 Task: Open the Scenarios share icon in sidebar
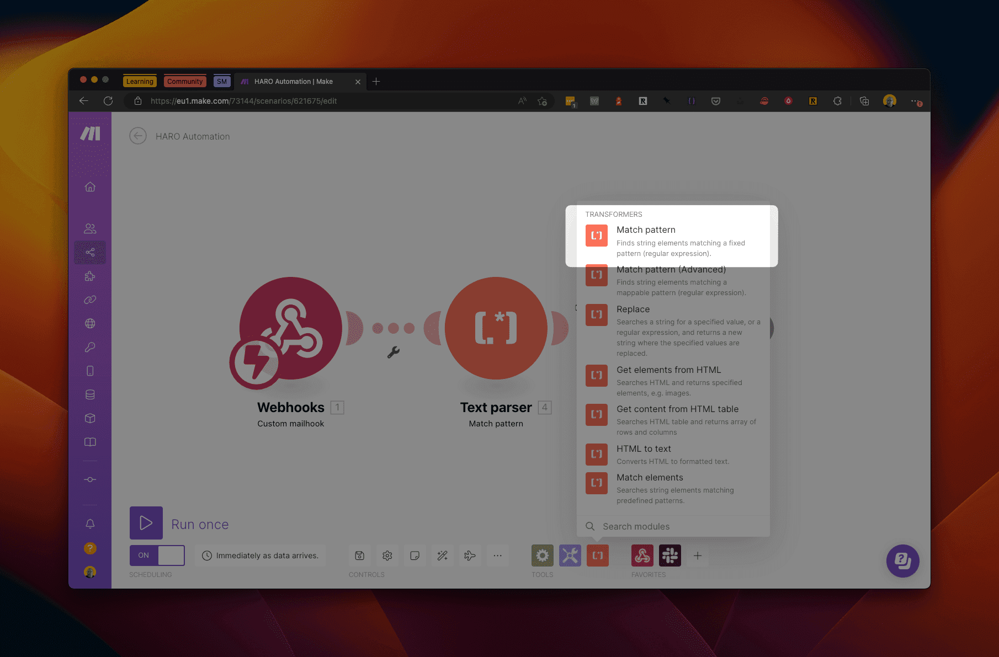coord(90,253)
